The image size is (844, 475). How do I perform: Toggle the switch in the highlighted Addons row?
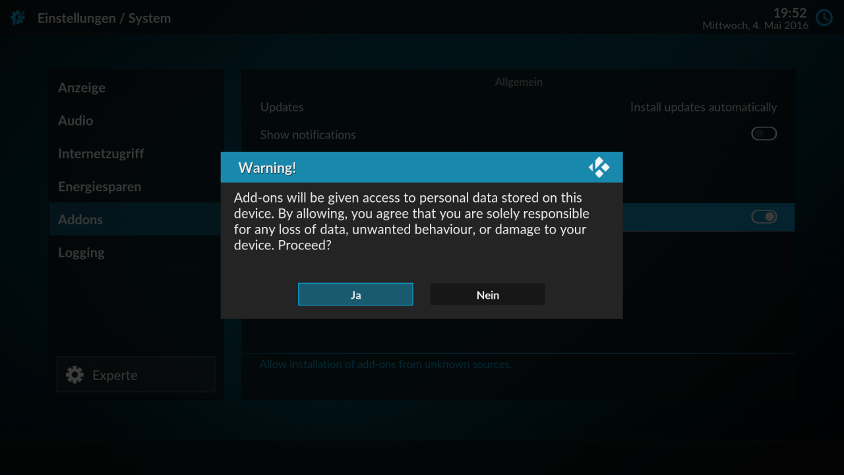pos(764,217)
